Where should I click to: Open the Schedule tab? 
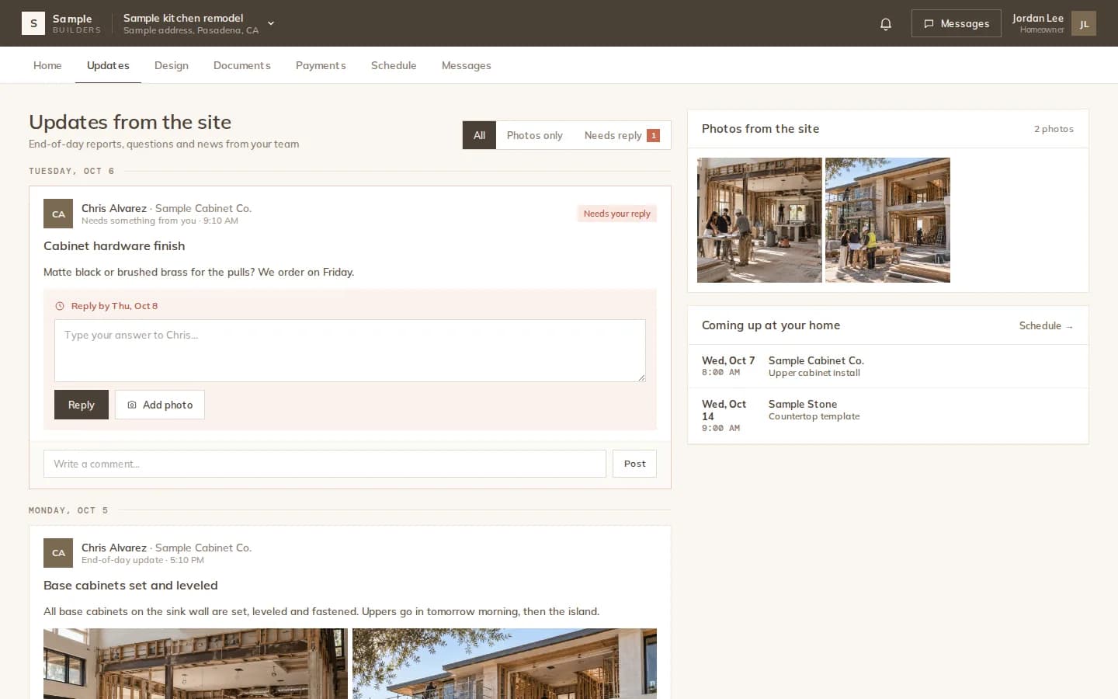coord(394,65)
